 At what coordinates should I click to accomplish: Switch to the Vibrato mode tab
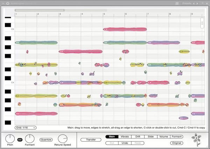click(125, 136)
